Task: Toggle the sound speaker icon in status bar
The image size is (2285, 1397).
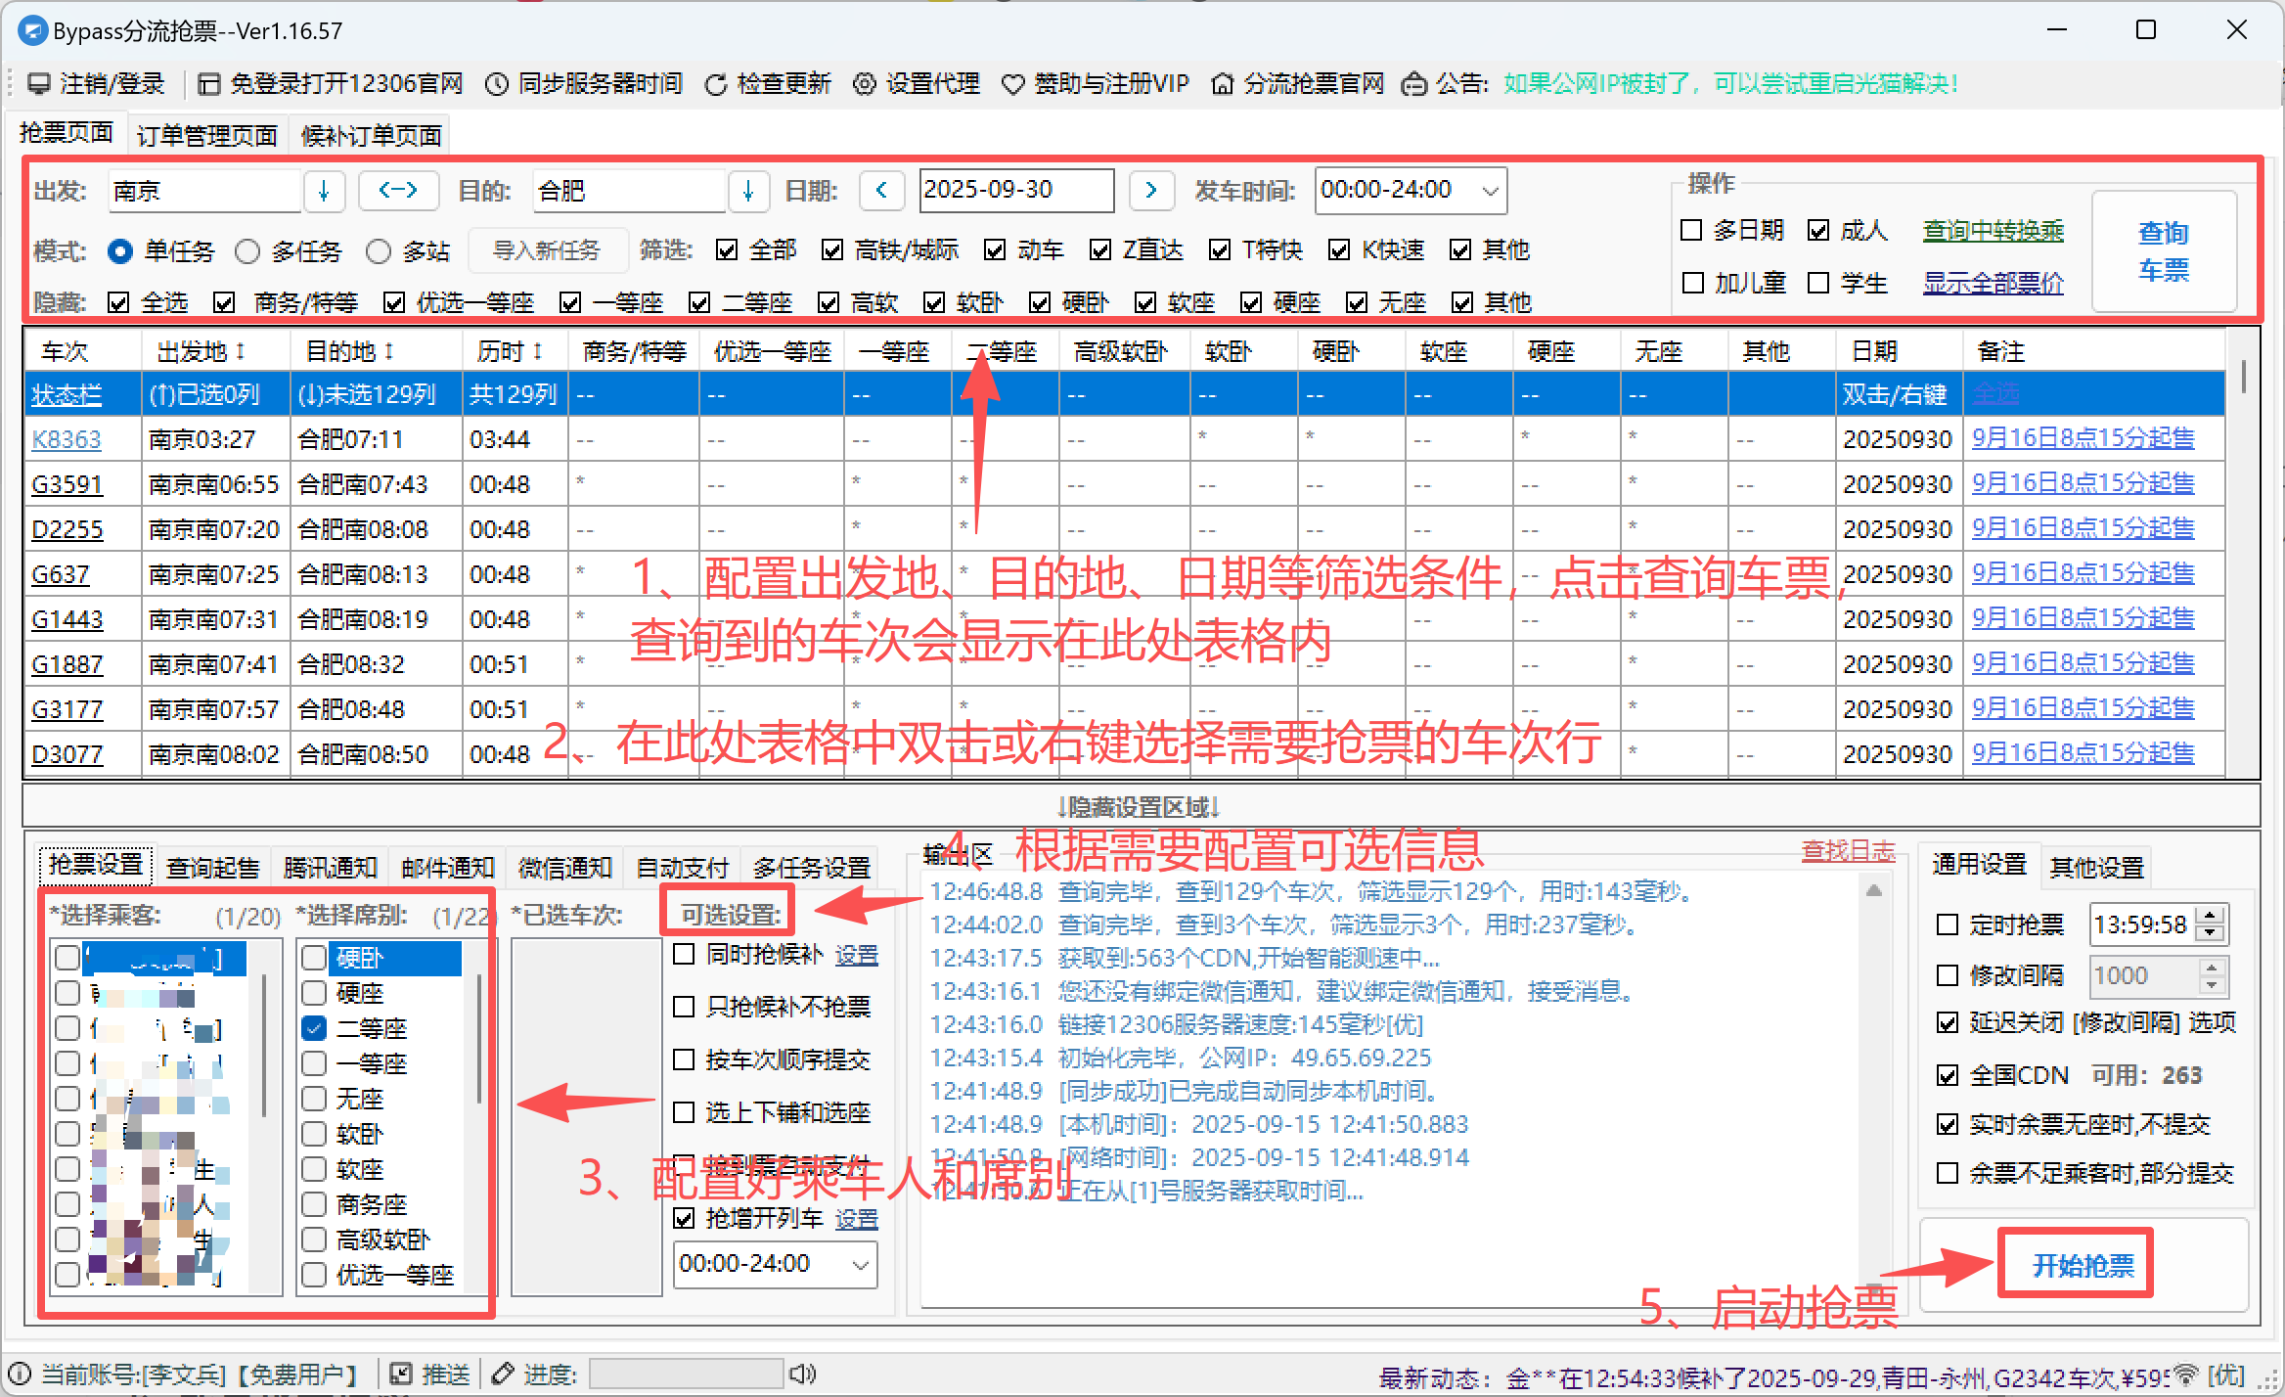Action: pyautogui.click(x=802, y=1374)
